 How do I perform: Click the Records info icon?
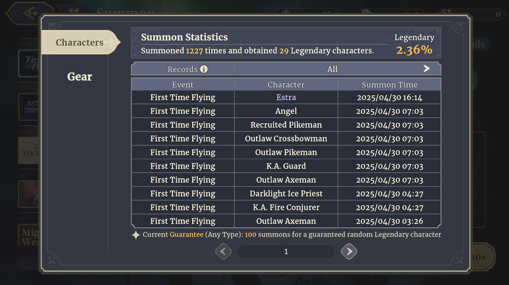pos(204,69)
